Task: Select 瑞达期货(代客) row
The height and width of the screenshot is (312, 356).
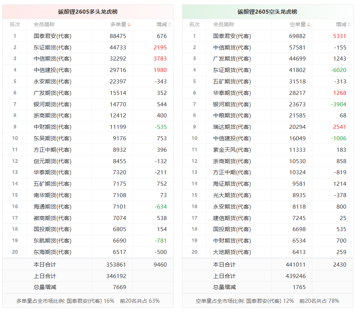Action: pos(267,127)
